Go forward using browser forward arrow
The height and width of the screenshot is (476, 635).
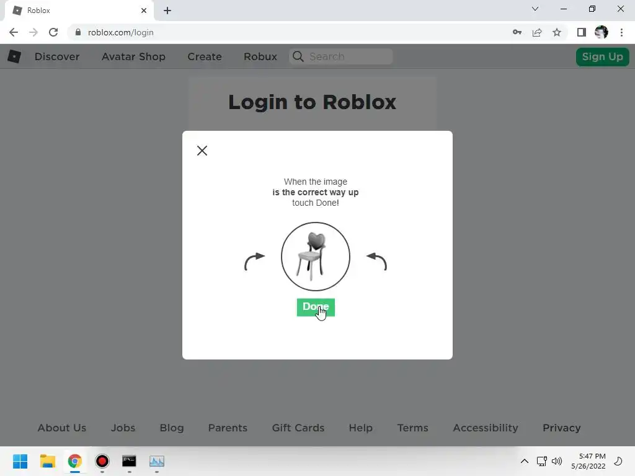pyautogui.click(x=33, y=32)
